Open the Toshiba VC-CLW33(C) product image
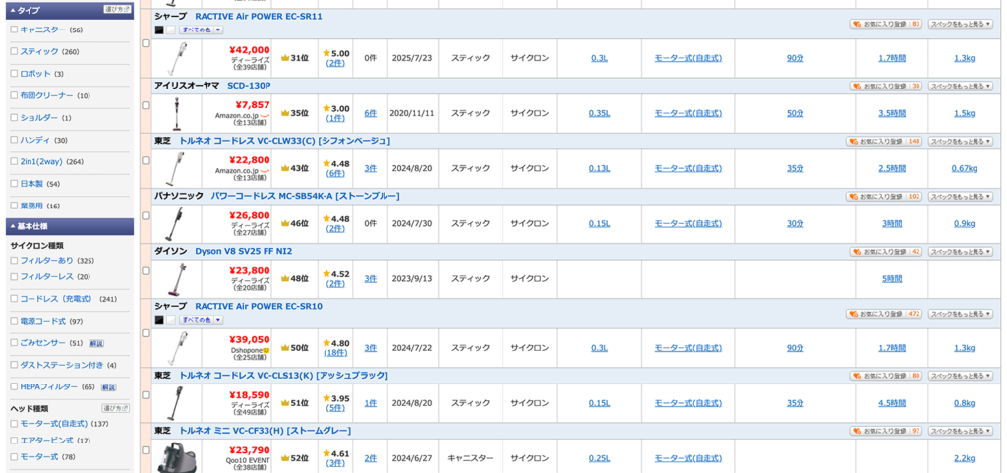This screenshot has height=473, width=1007. 176,169
